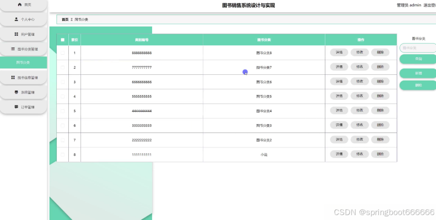This screenshot has height=220, width=436.
Task: Open the 首页 sidebar menu
Action: (23, 5)
